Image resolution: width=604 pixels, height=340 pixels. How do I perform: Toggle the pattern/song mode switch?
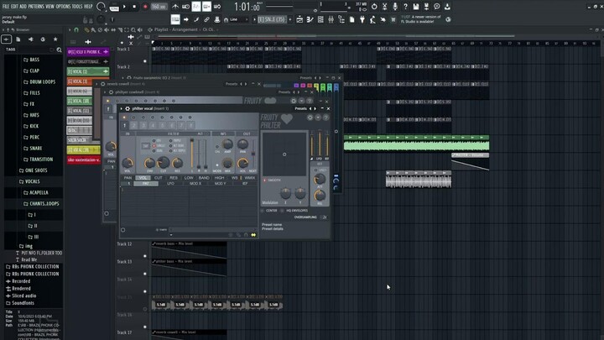[114, 7]
